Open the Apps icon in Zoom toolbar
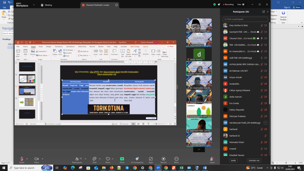This screenshot has width=304, height=171. click(151, 159)
